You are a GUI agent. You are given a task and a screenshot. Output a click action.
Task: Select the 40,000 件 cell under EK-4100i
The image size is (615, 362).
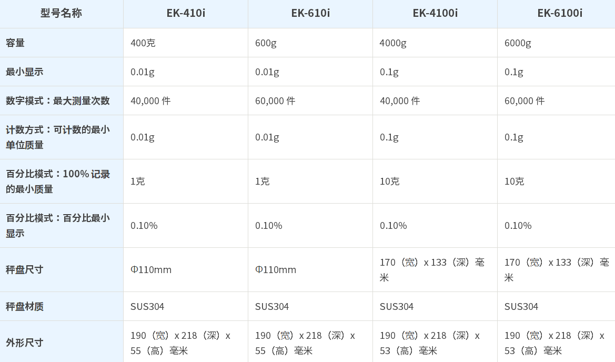click(400, 100)
